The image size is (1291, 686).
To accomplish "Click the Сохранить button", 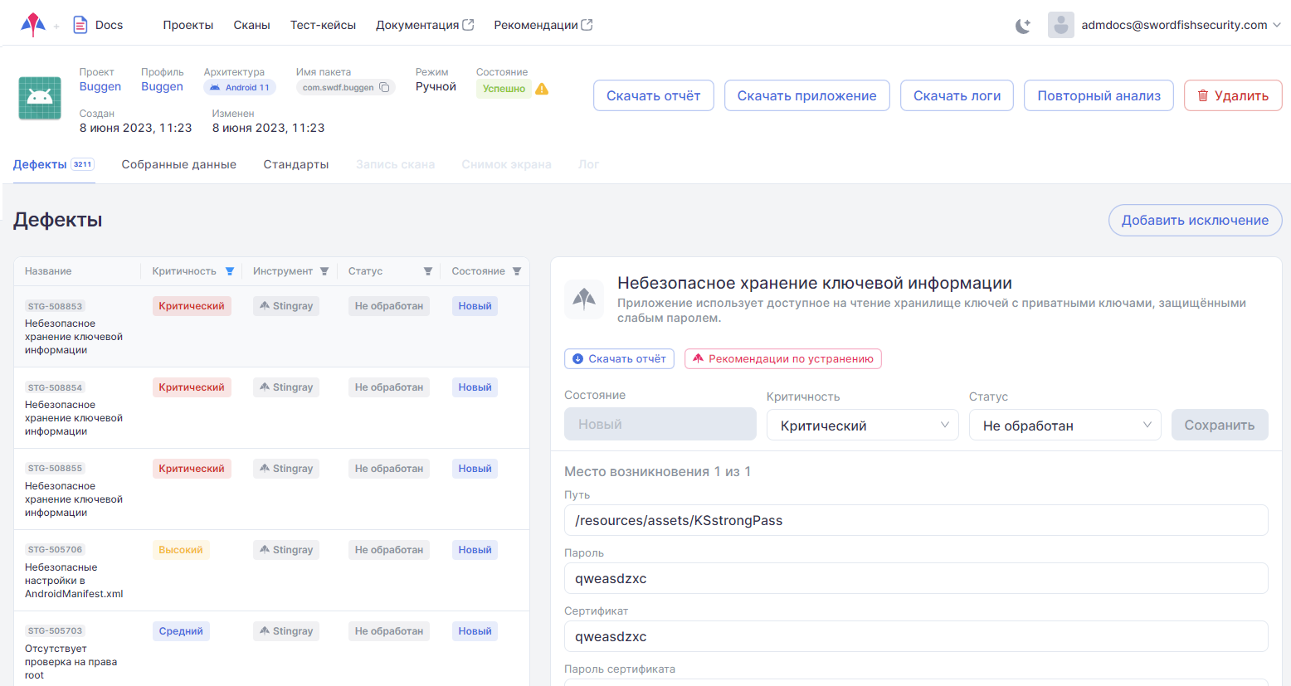I will (1220, 425).
